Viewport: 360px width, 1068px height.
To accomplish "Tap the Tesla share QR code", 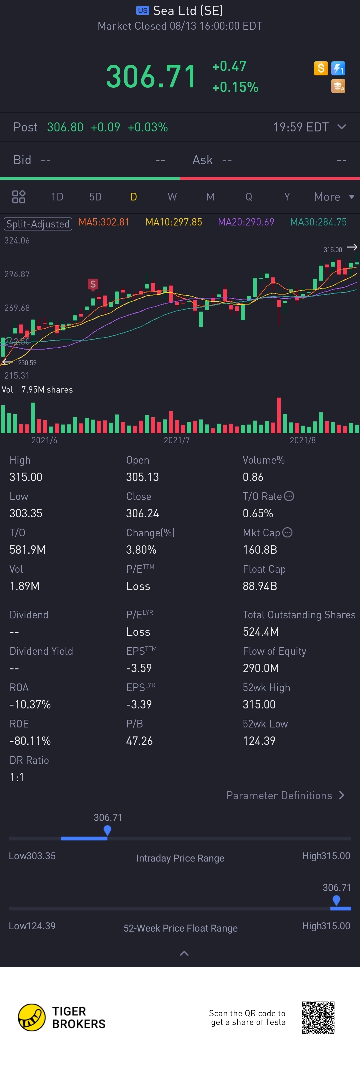I will pyautogui.click(x=318, y=1017).
